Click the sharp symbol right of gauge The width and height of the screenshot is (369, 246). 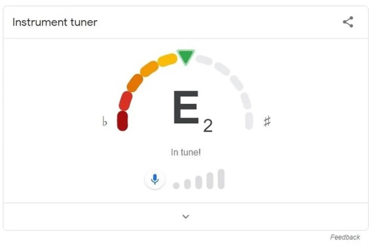(267, 121)
